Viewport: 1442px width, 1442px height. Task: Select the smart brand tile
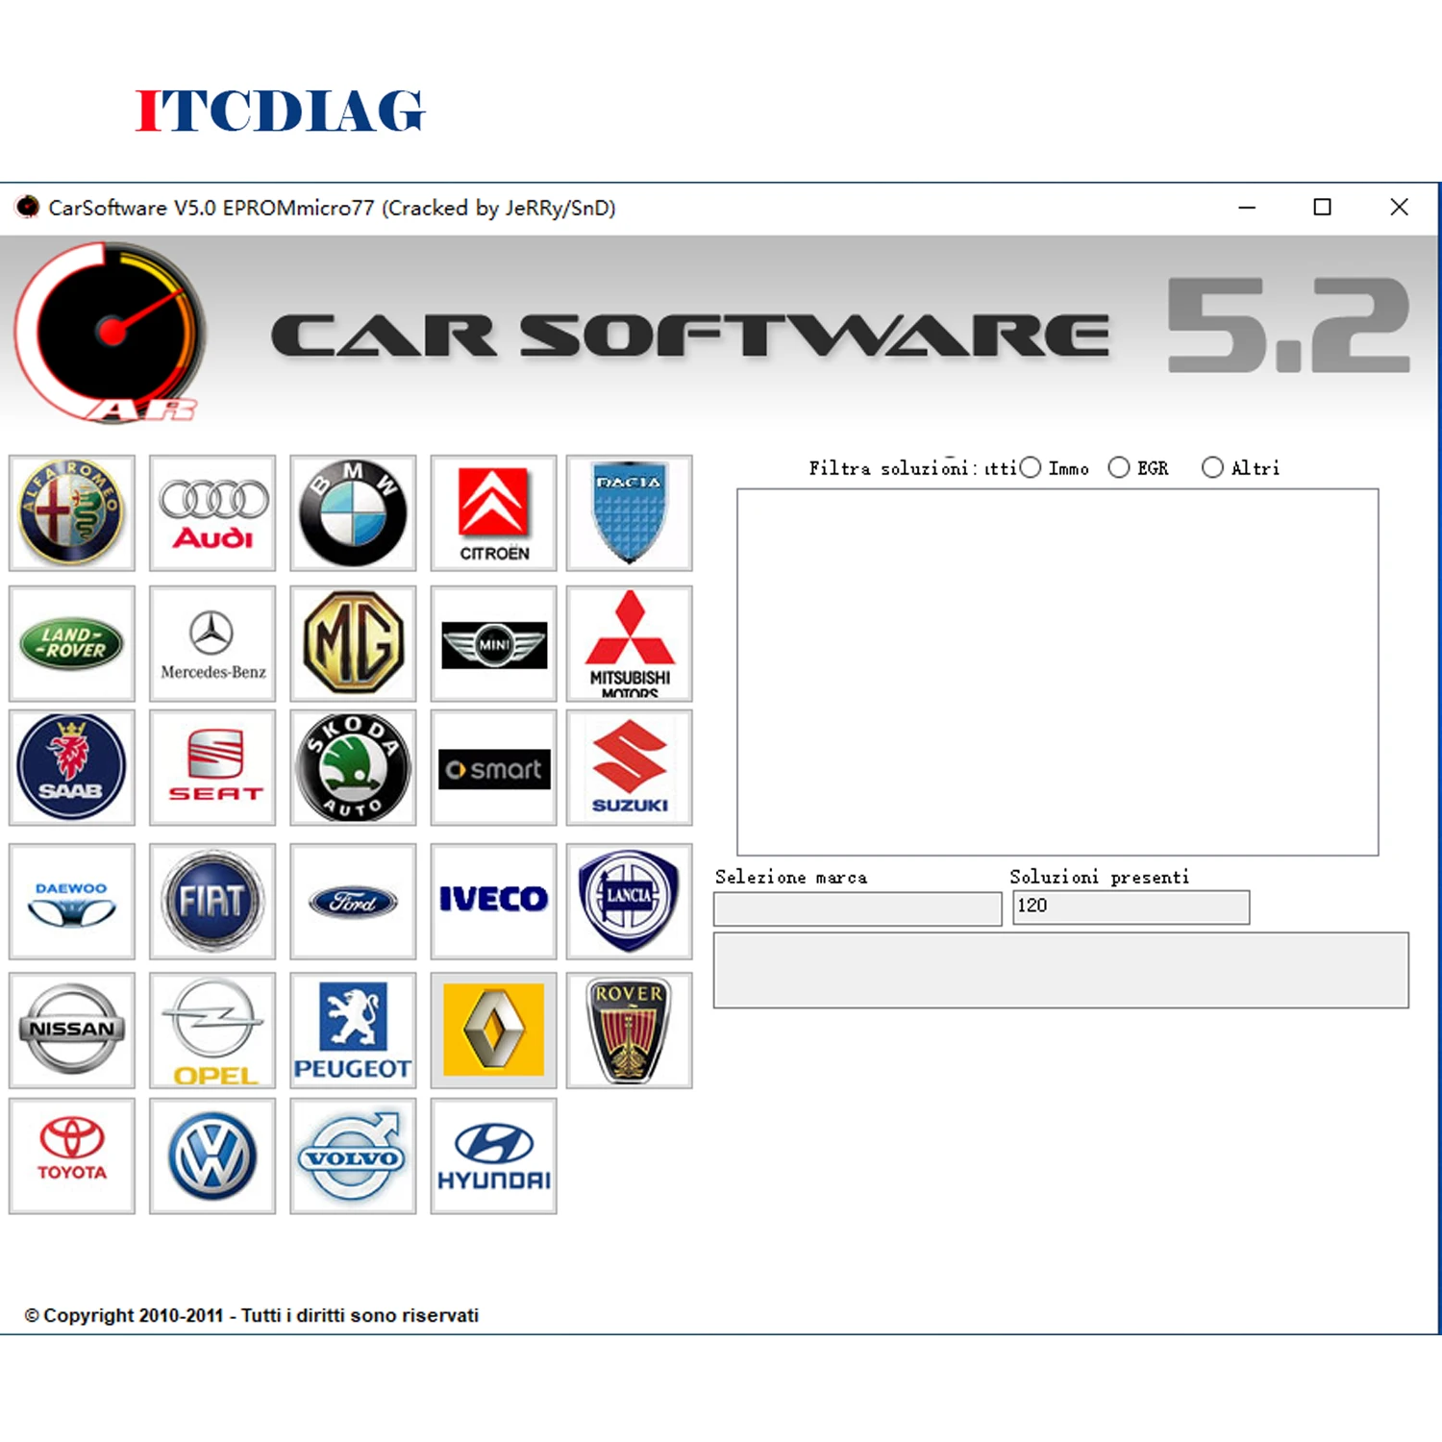[493, 767]
